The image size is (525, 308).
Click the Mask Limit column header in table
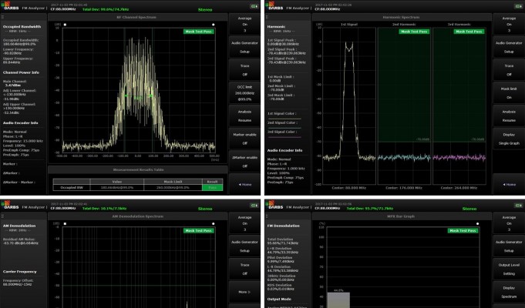[x=173, y=182]
